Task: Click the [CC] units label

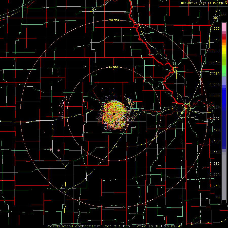Action: (x=216, y=17)
